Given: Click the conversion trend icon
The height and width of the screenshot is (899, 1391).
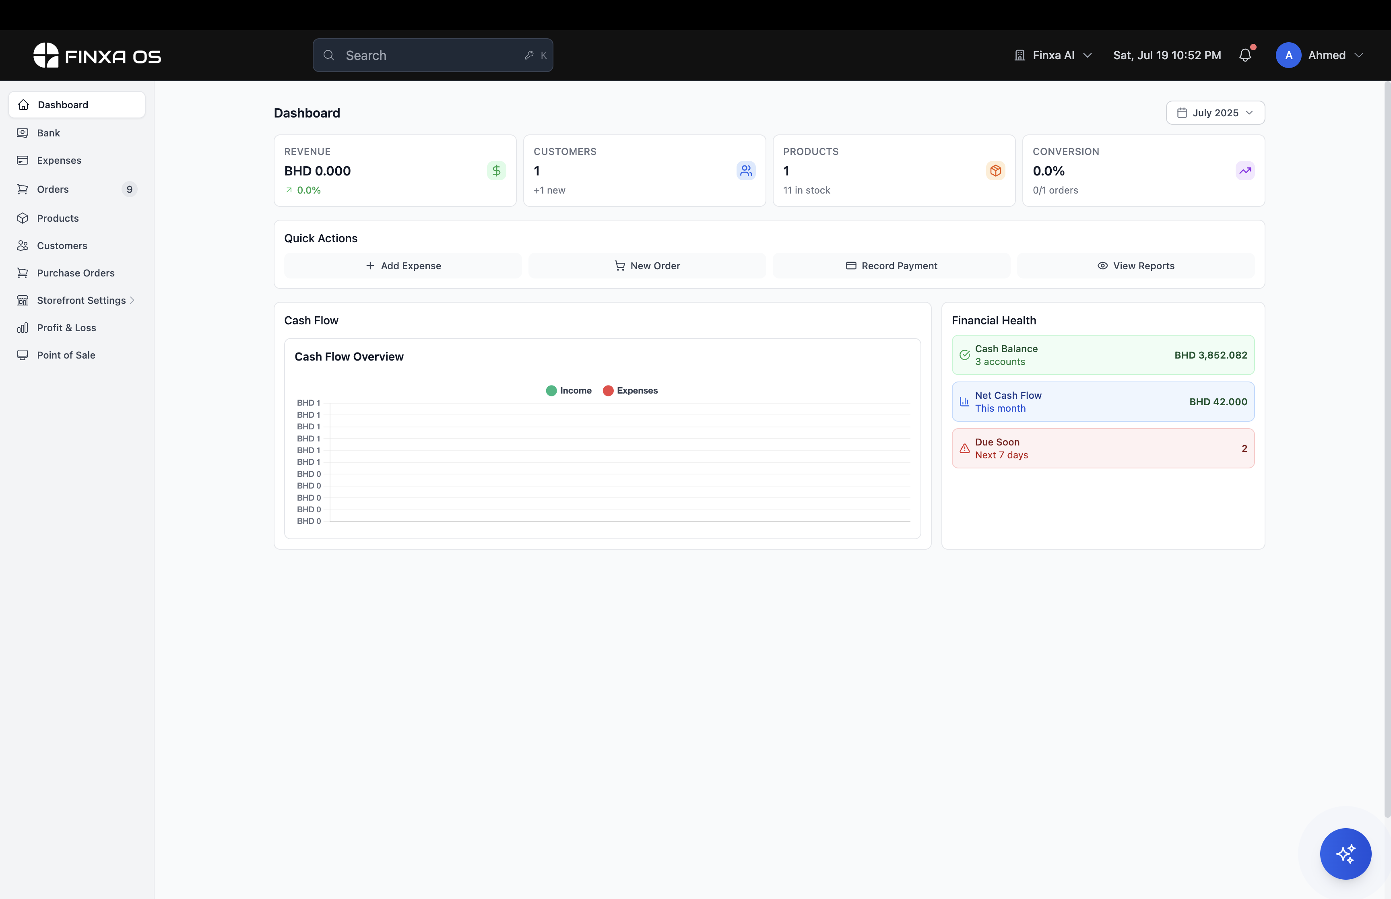Looking at the screenshot, I should 1244,171.
